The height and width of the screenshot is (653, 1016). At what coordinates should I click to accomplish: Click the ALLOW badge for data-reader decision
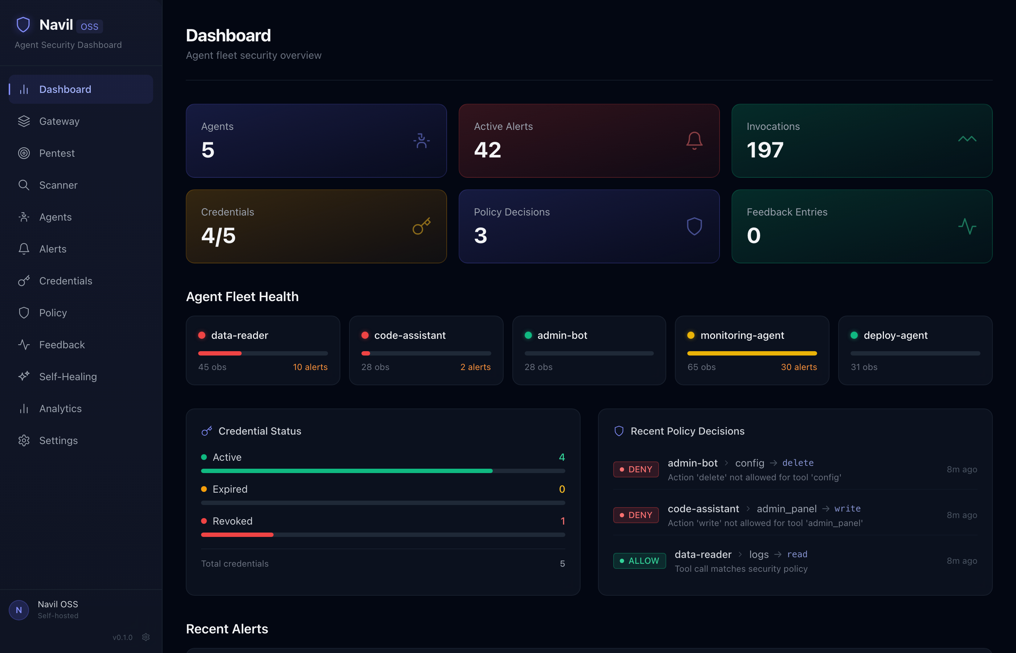pos(639,560)
